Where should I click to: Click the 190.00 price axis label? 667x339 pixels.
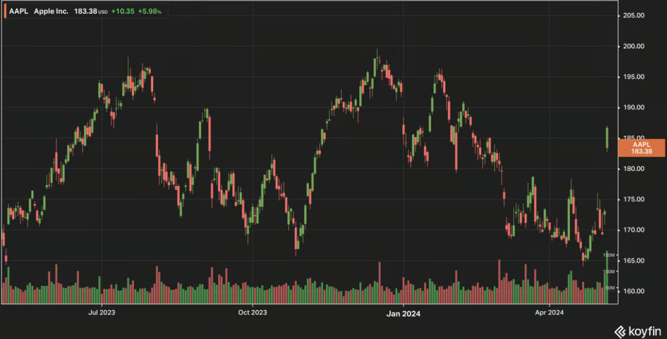point(633,107)
